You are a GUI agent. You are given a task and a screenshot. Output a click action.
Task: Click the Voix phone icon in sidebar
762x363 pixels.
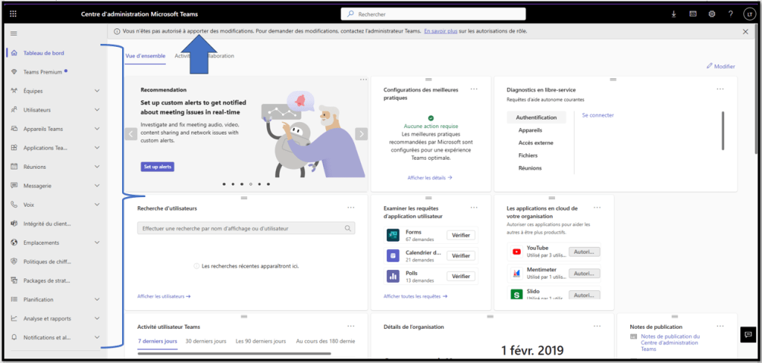tap(15, 205)
